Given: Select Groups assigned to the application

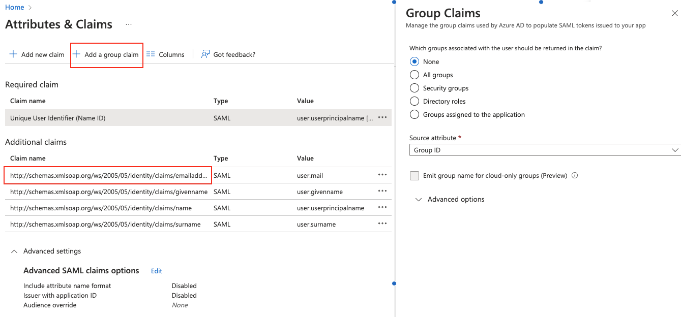Looking at the screenshot, I should tap(414, 114).
